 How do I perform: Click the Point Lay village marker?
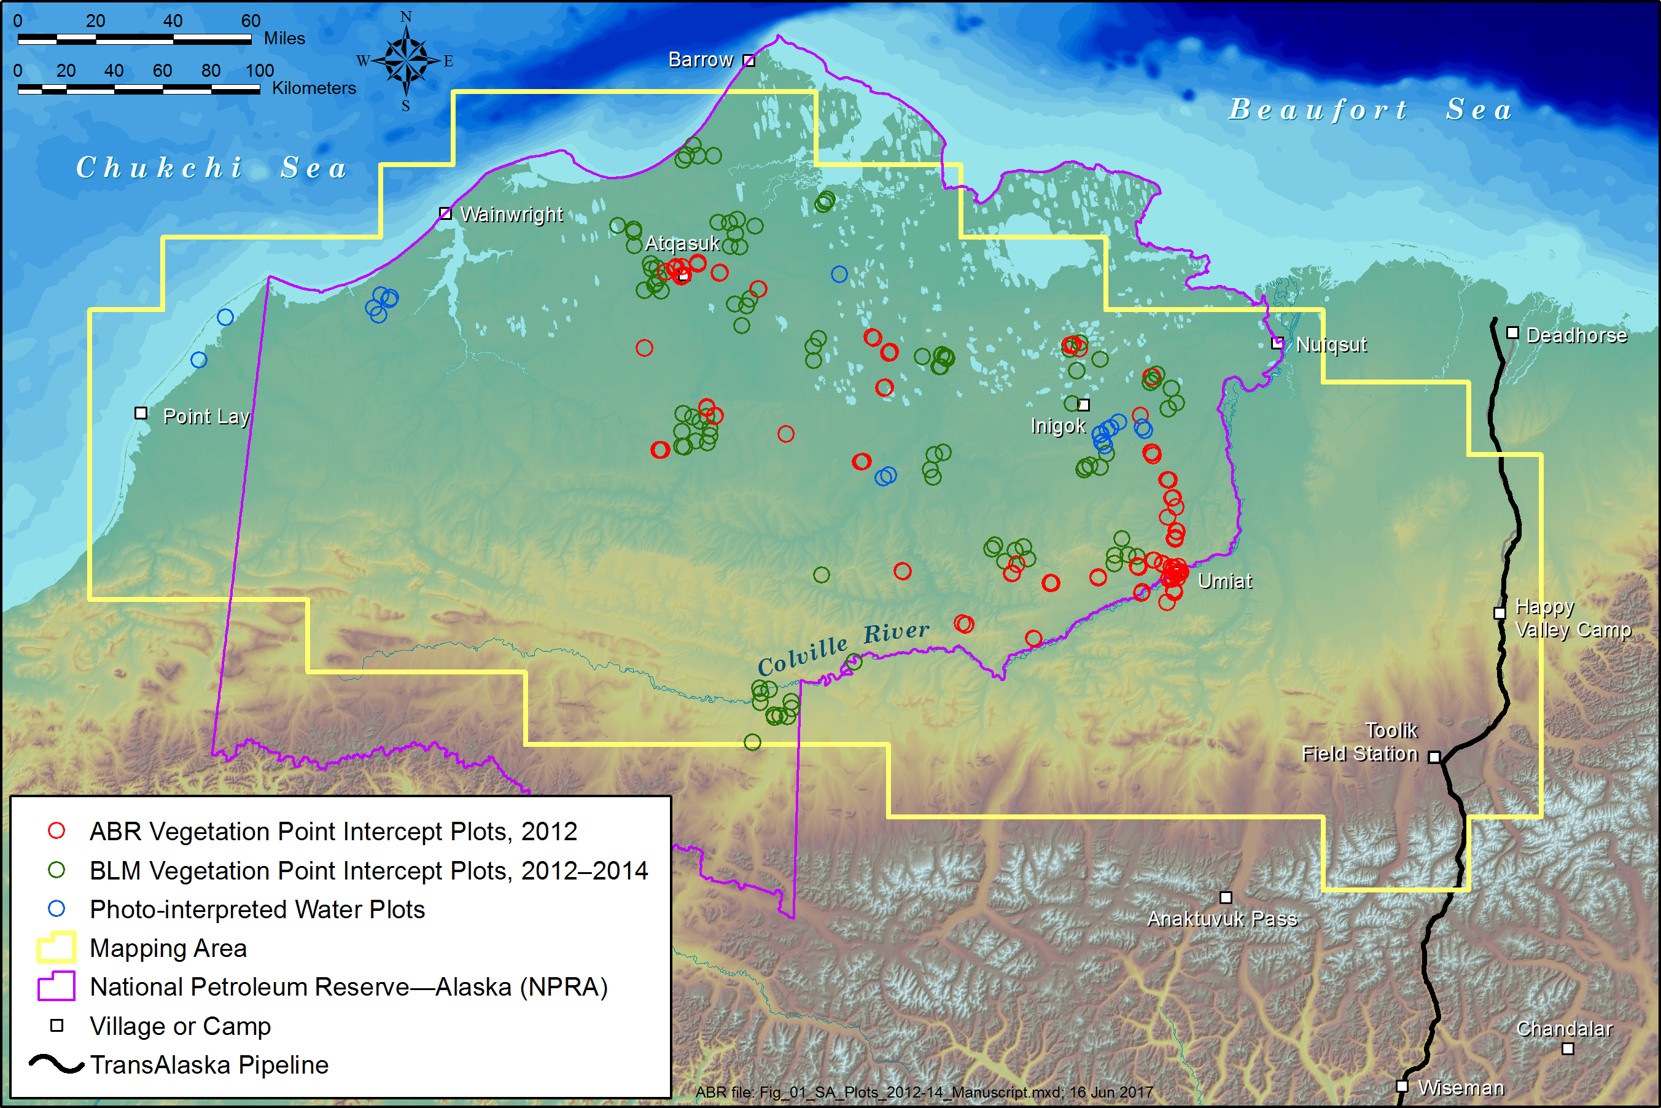[141, 413]
